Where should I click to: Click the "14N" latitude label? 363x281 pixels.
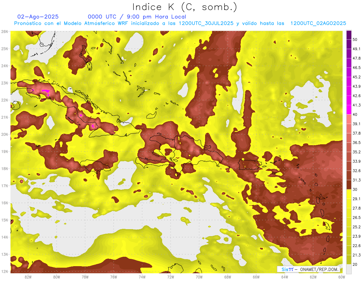(5, 237)
